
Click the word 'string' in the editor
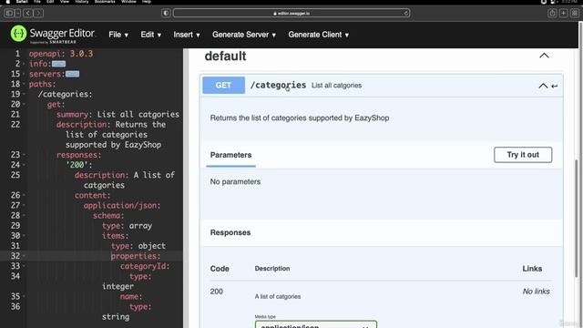(x=116, y=317)
